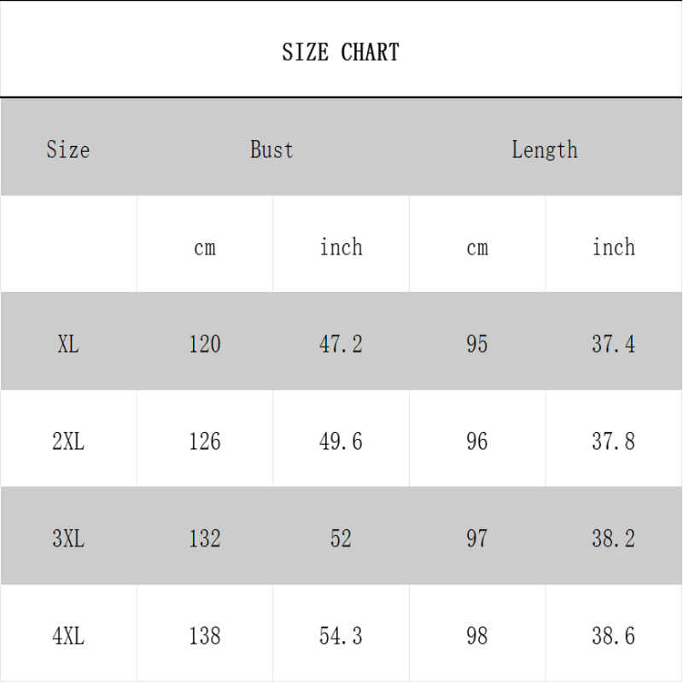Click the XL size cell
This screenshot has height=683, width=683.
68,344
